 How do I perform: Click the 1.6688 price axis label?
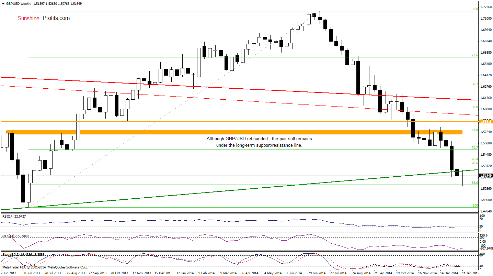click(x=486, y=53)
